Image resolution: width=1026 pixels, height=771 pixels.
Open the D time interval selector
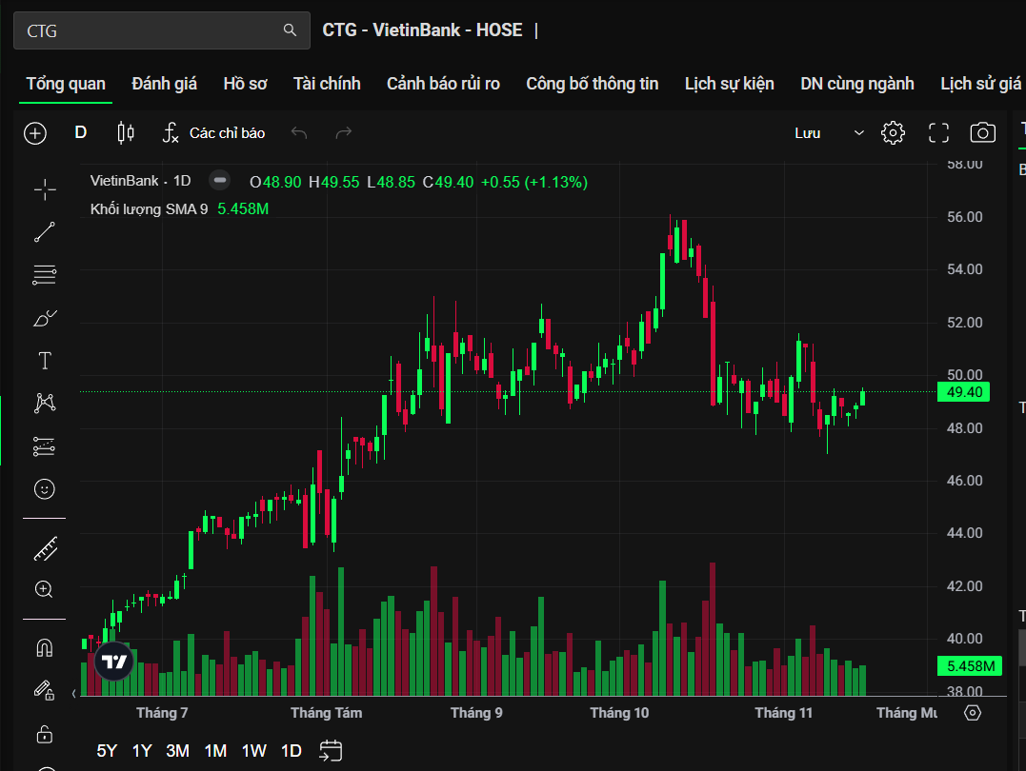[81, 133]
